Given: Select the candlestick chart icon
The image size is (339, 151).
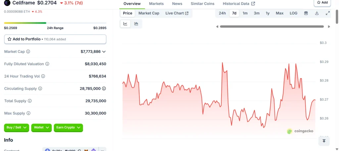Looking at the screenshot, I should point(136,24).
